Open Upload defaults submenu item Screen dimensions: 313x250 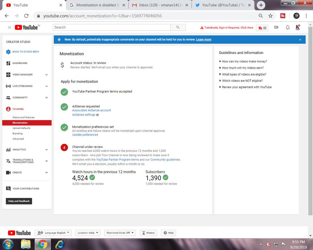(x=21, y=128)
